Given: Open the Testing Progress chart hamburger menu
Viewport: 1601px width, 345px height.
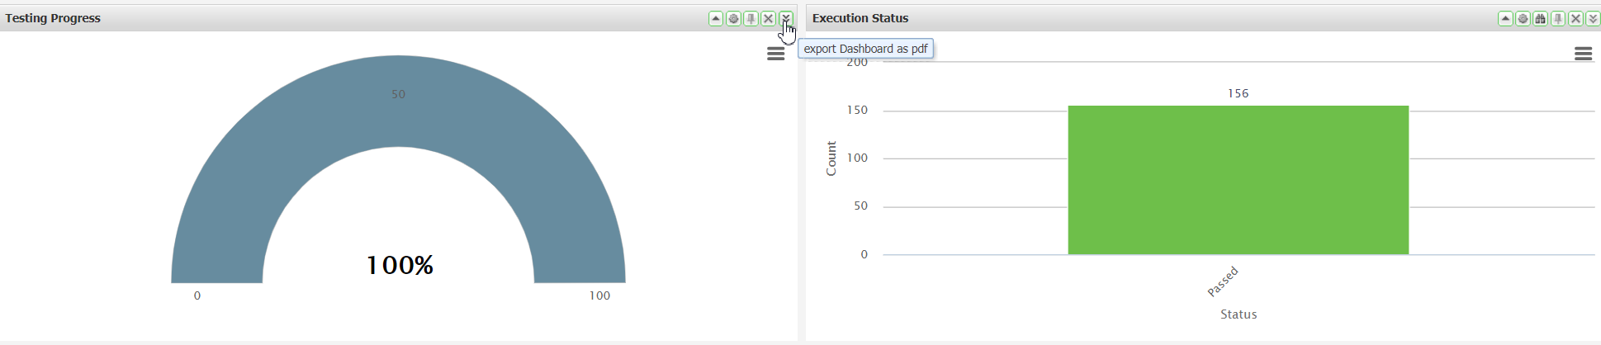Looking at the screenshot, I should pos(775,54).
